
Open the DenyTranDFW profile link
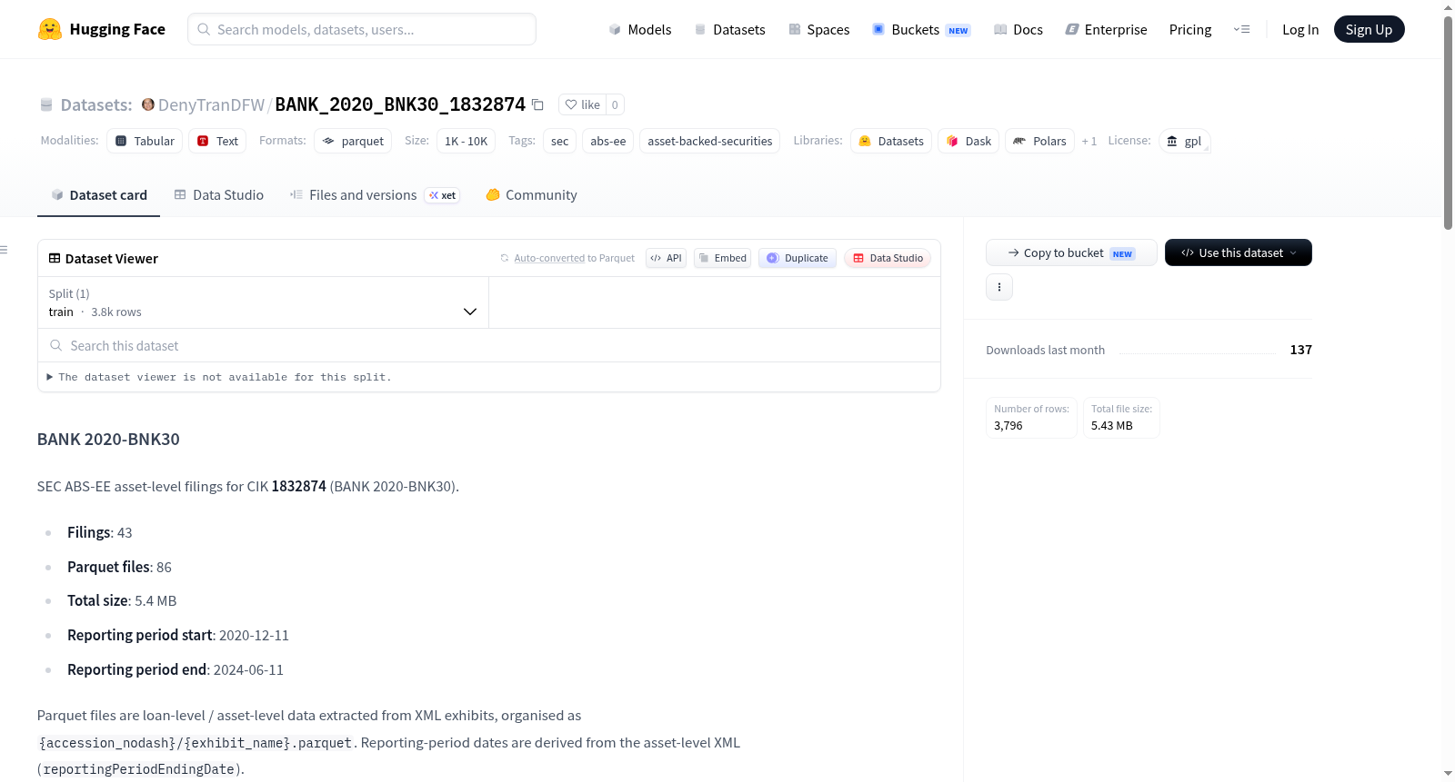click(x=211, y=104)
